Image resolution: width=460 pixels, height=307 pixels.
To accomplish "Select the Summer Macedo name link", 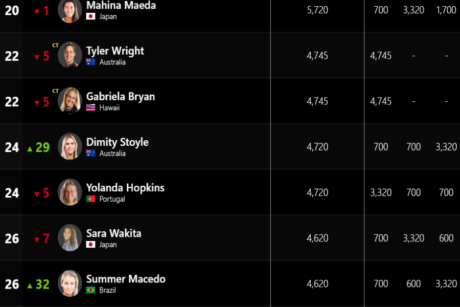I will pyautogui.click(x=126, y=279).
